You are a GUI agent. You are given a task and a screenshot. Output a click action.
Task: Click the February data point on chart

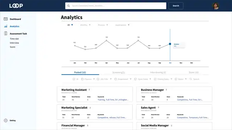(85, 49)
